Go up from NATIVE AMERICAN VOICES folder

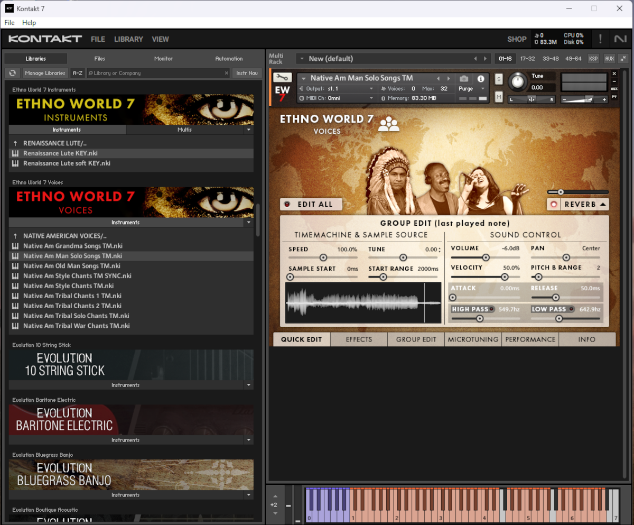[15, 236]
